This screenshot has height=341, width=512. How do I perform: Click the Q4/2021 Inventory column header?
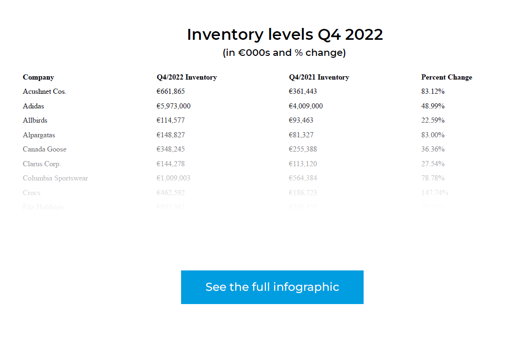click(x=319, y=77)
